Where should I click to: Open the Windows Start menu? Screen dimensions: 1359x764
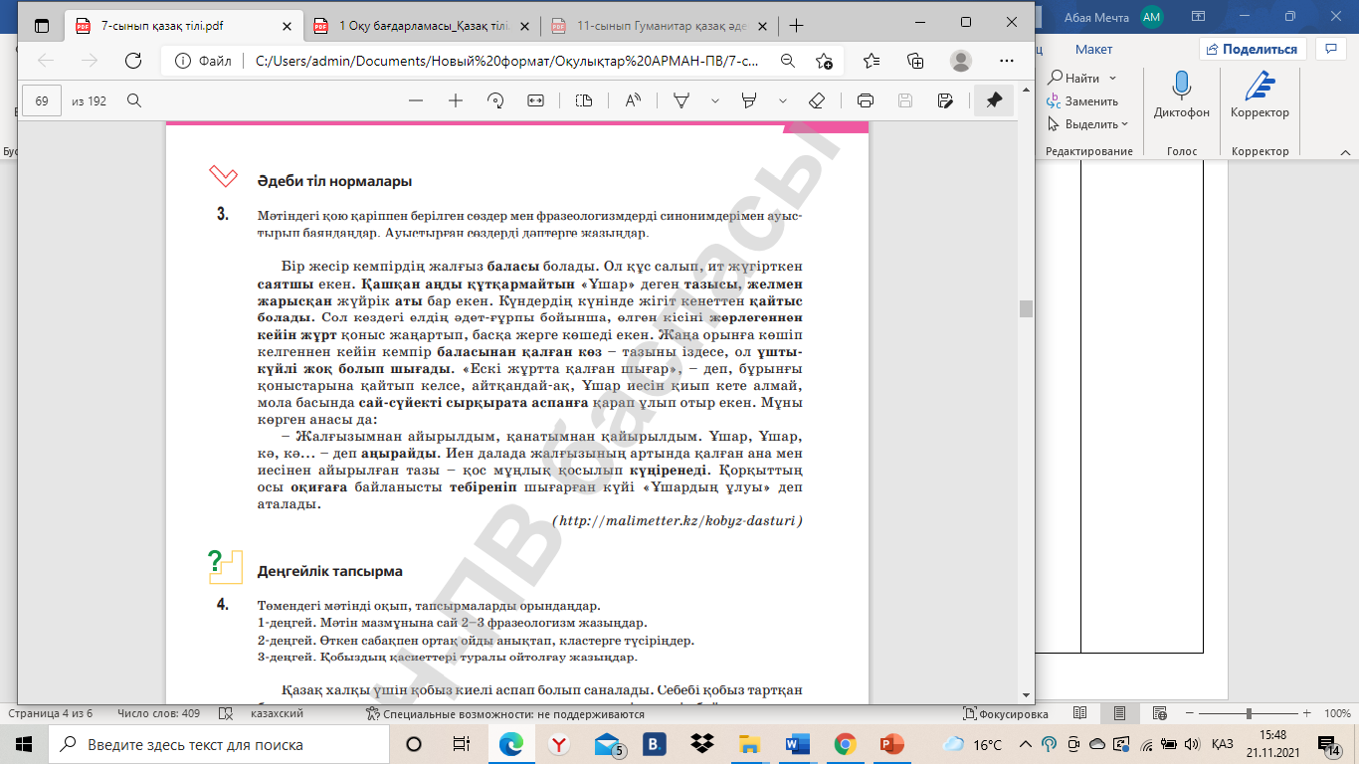[24, 744]
